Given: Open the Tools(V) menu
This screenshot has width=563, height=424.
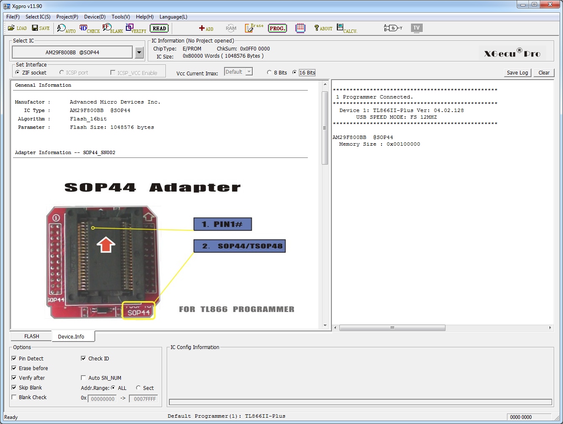Looking at the screenshot, I should (120, 17).
